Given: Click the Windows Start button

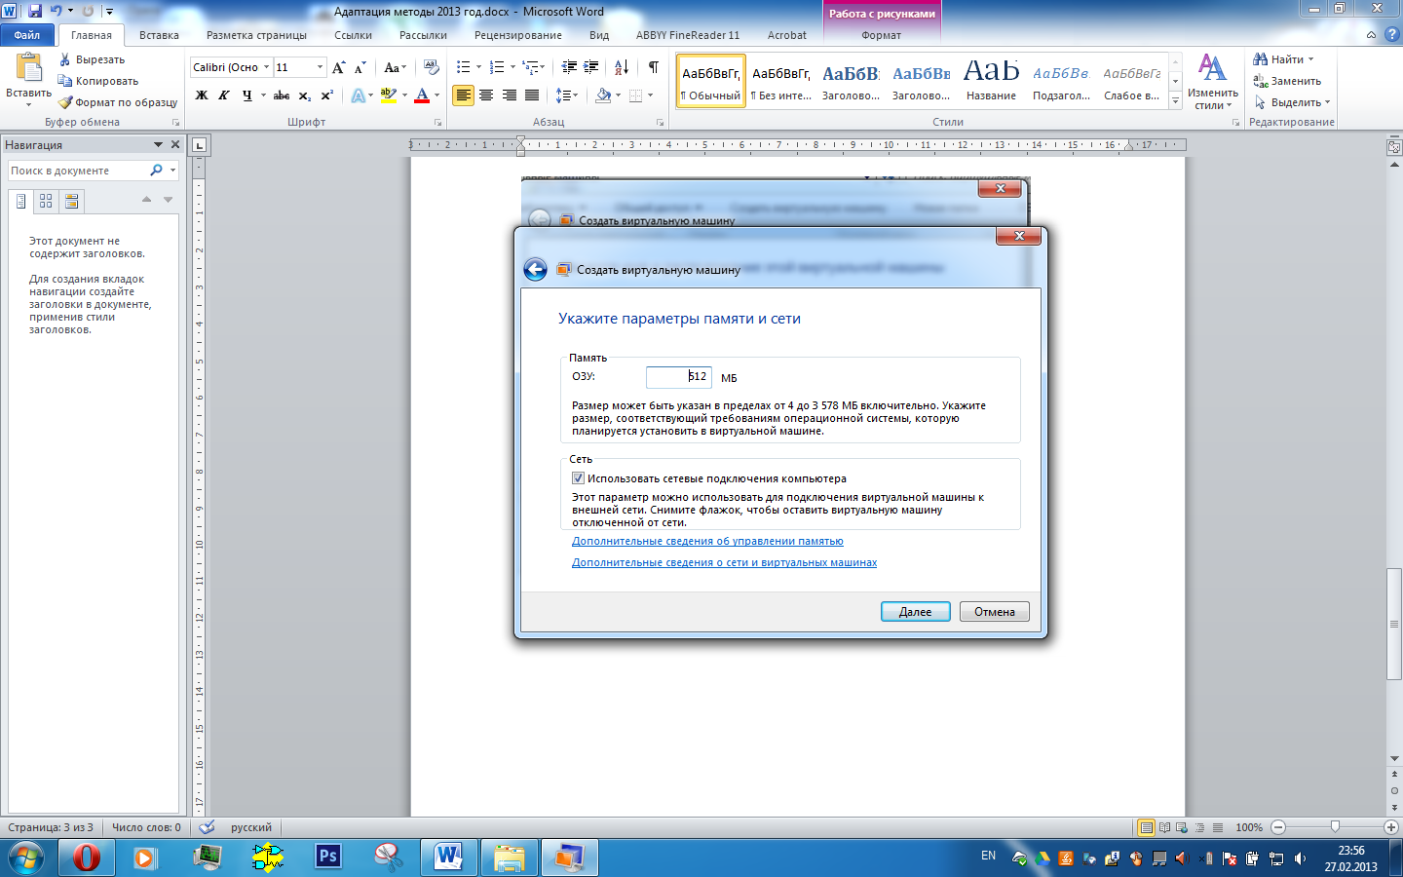Looking at the screenshot, I should [x=26, y=858].
